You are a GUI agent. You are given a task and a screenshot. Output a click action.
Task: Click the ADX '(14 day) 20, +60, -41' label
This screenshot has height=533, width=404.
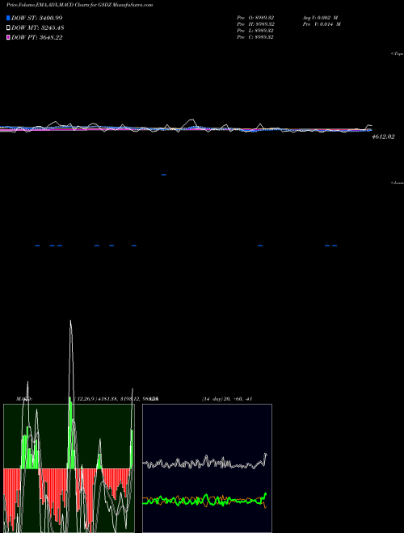pos(227,399)
